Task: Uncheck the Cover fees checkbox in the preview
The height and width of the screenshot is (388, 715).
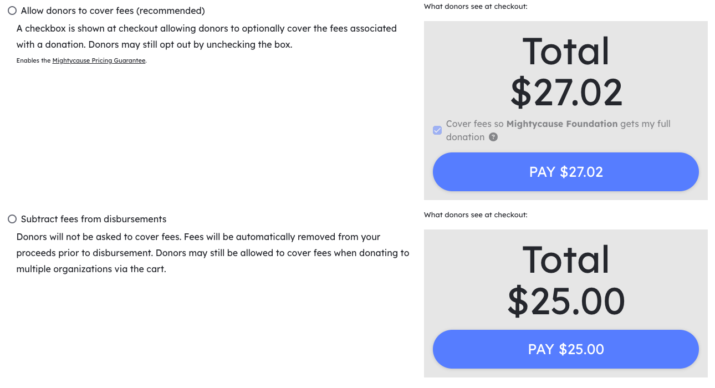Action: coord(437,130)
